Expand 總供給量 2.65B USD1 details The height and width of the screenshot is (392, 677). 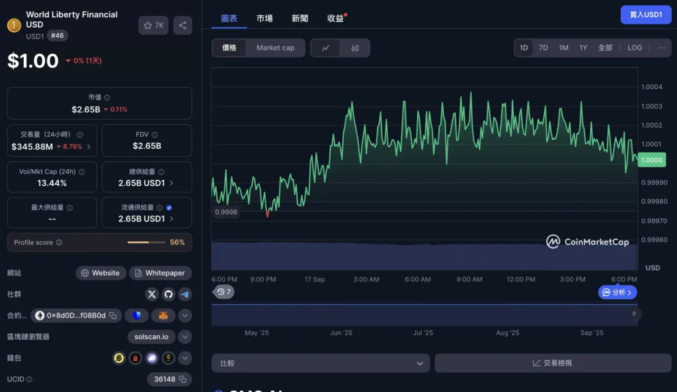coord(172,184)
